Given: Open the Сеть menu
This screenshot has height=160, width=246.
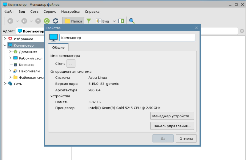Looking at the screenshot, I should pos(34,12).
